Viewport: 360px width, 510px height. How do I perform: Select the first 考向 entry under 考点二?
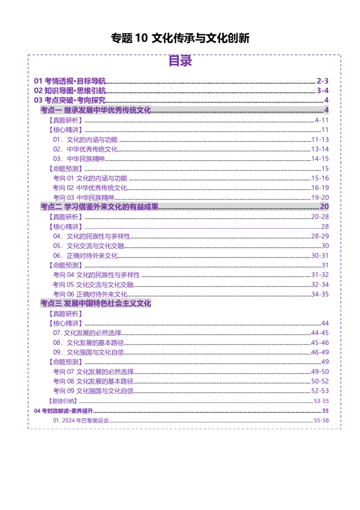click(x=96, y=275)
